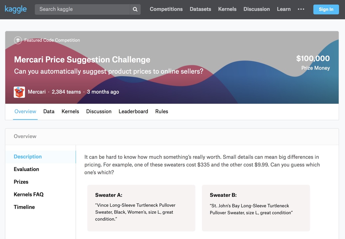Switch to the Data tab
345x239 pixels.
tap(49, 112)
